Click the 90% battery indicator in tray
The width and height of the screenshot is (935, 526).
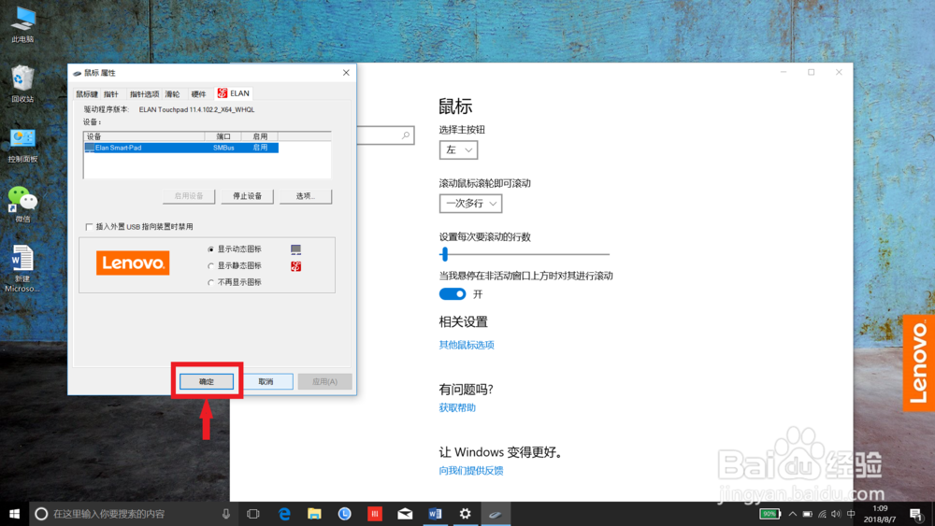770,514
